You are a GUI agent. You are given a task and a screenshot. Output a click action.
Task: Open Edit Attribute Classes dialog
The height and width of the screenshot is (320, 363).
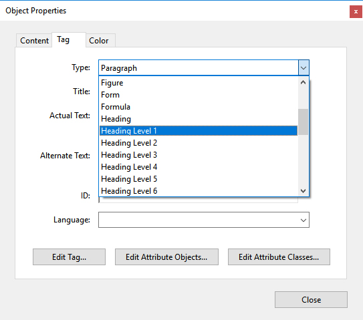(279, 257)
